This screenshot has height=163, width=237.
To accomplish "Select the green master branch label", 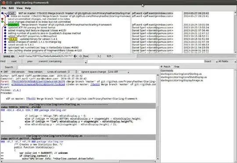I will tap(14, 24).
